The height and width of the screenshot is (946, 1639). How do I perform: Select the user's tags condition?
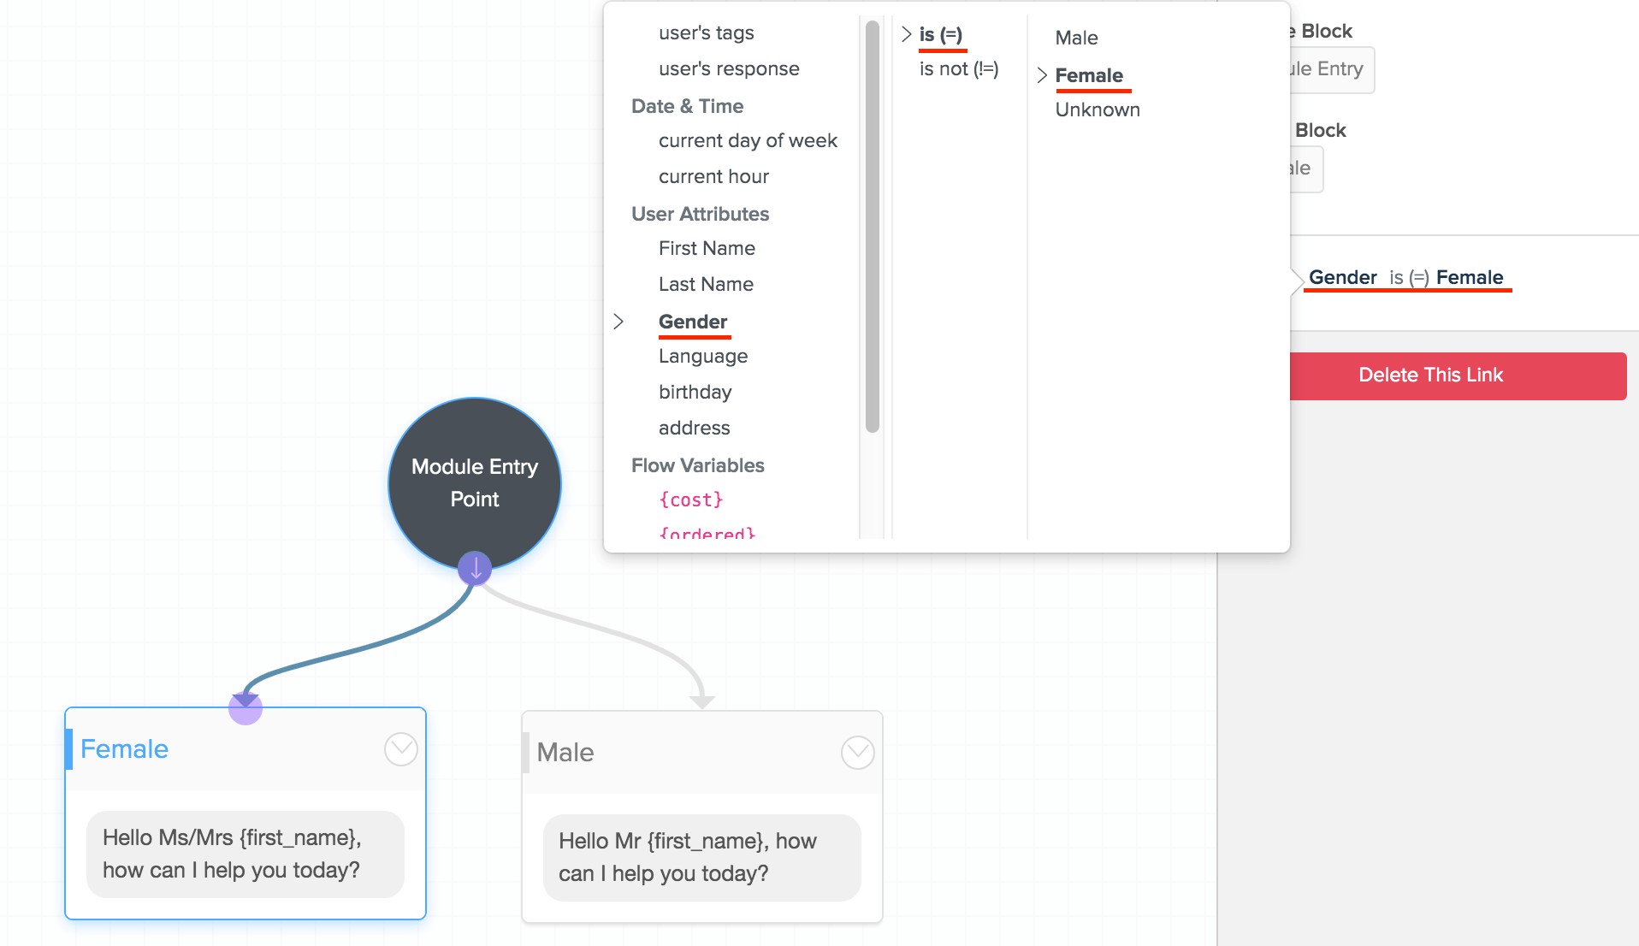[x=706, y=33]
